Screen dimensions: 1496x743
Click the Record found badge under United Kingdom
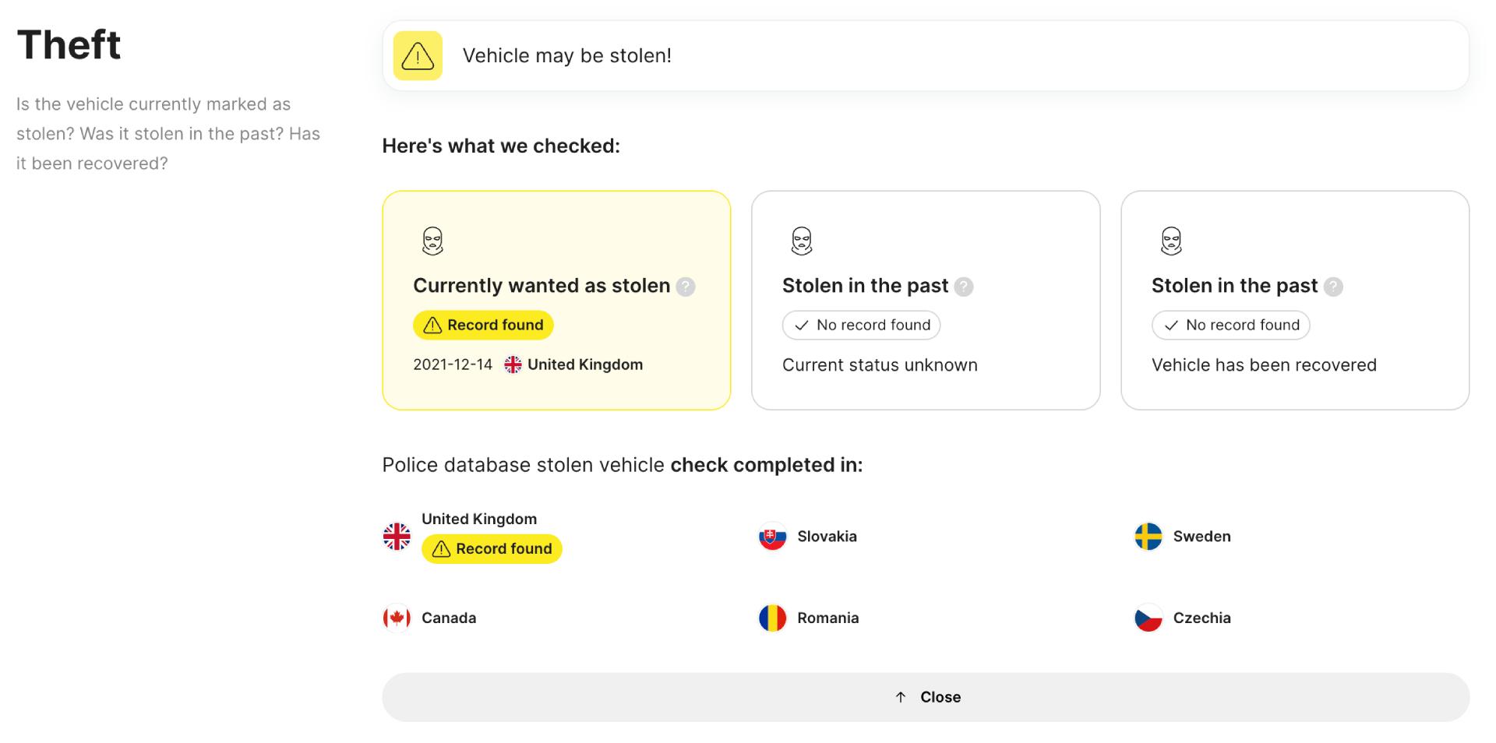(x=492, y=548)
